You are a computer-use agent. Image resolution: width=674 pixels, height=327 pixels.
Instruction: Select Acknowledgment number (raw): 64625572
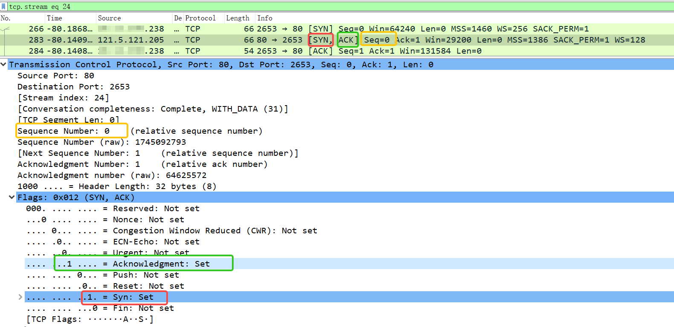(x=112, y=175)
